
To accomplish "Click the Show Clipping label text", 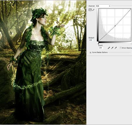I will coord(127,48).
